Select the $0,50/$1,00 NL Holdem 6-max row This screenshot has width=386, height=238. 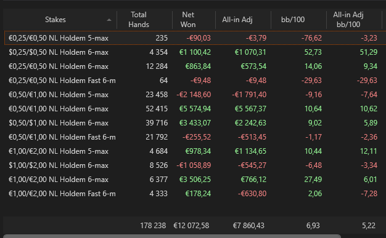click(x=195, y=123)
